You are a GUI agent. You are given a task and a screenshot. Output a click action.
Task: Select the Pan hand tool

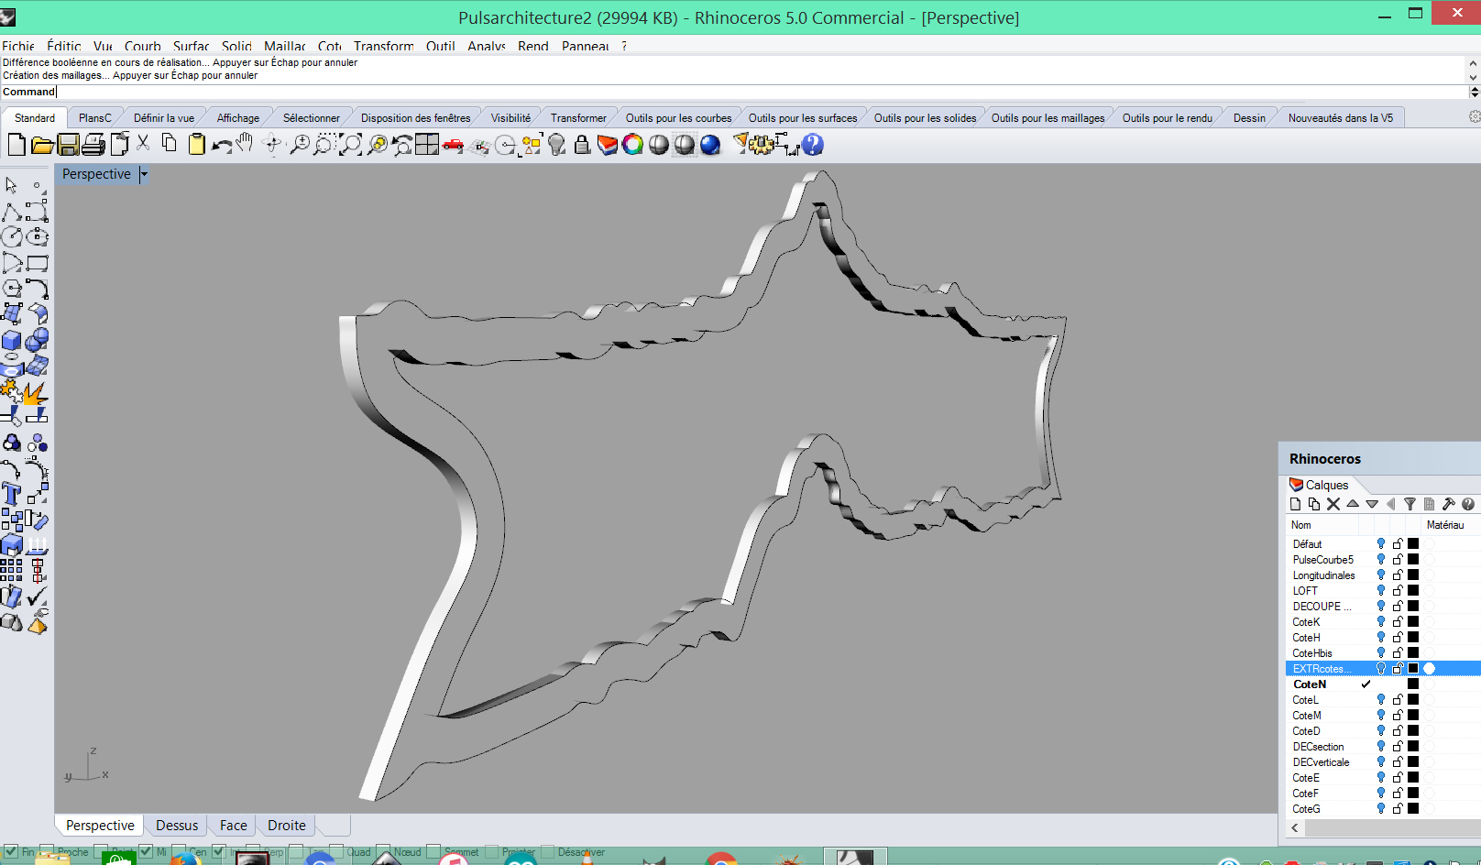click(x=245, y=144)
